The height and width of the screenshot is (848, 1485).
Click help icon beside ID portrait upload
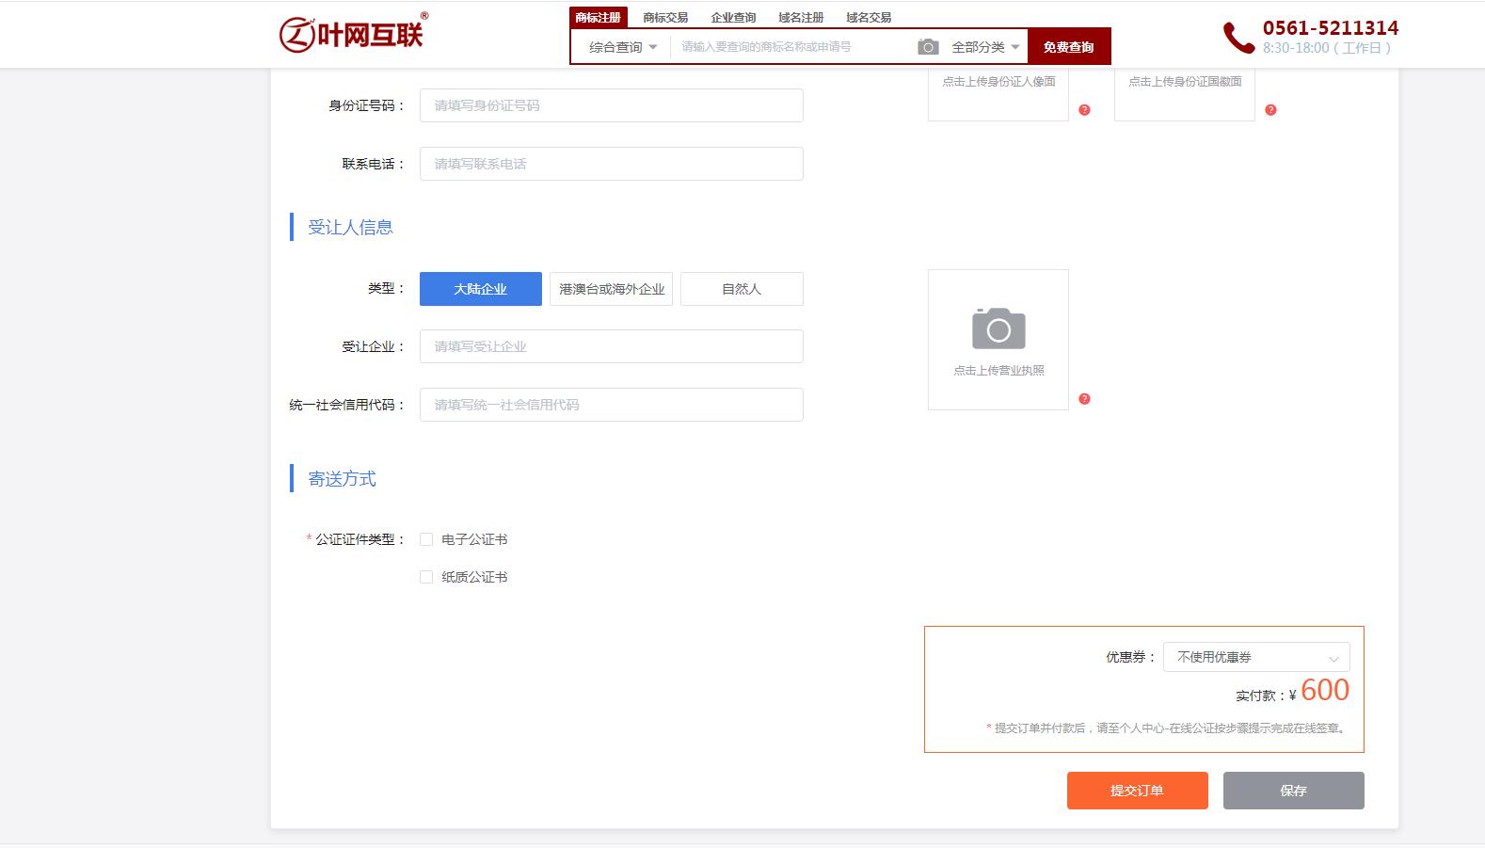(x=1084, y=110)
